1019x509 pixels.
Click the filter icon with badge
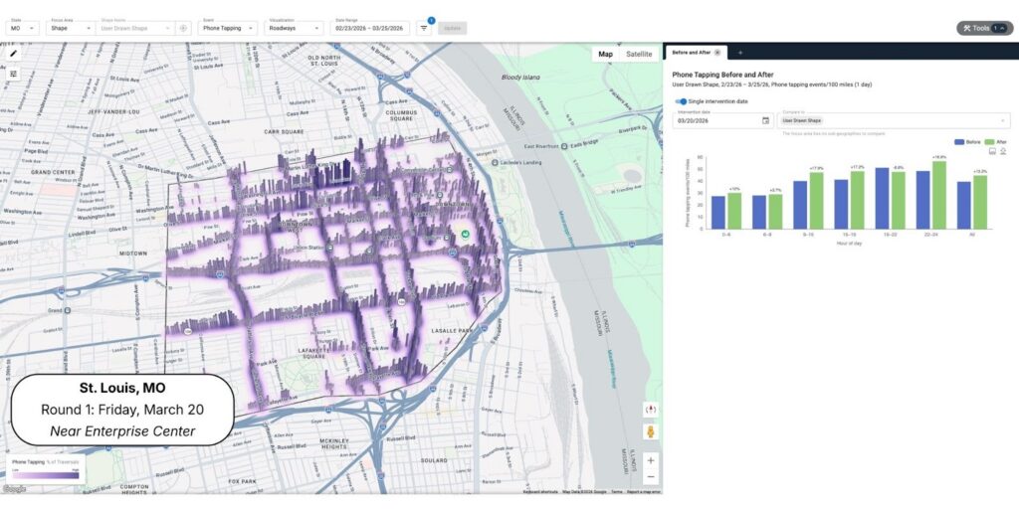(424, 28)
